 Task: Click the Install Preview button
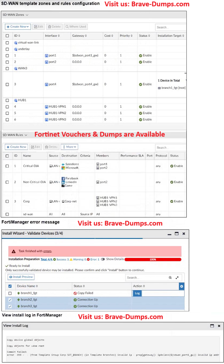click(x=21, y=277)
